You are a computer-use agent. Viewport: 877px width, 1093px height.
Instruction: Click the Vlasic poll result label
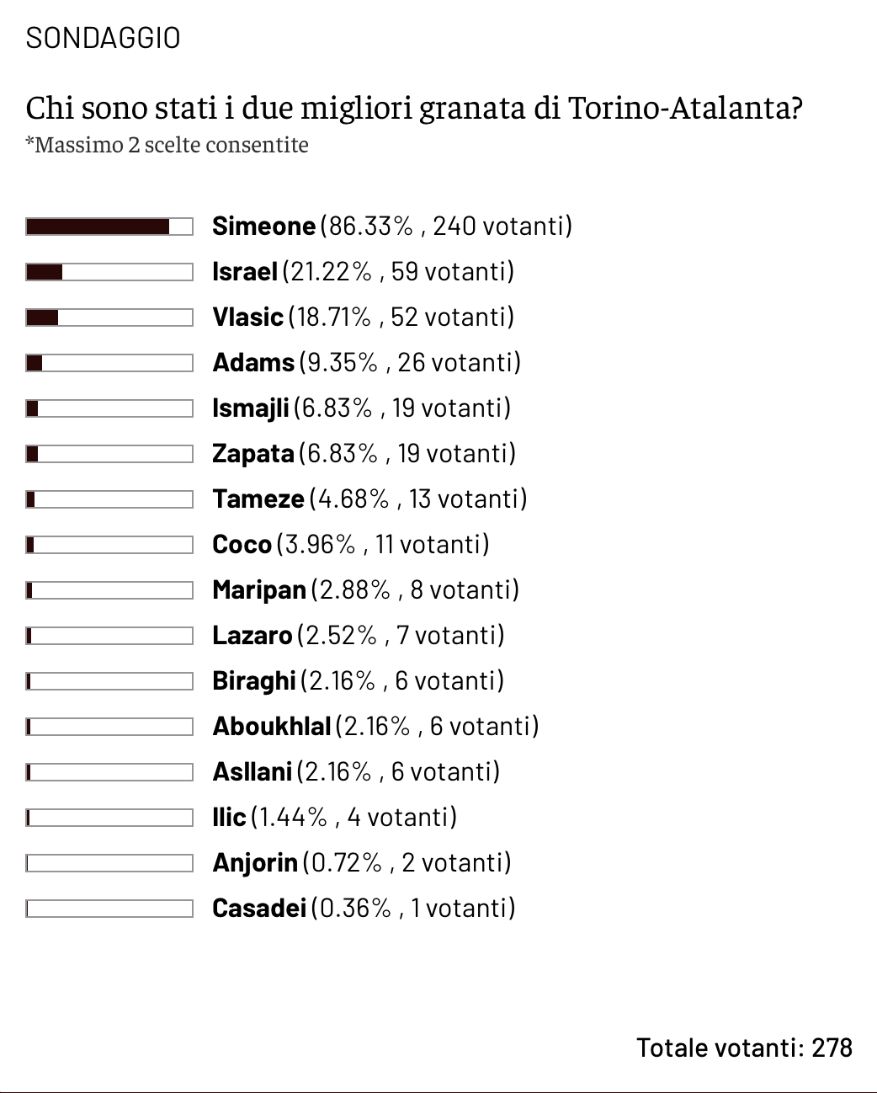363,317
